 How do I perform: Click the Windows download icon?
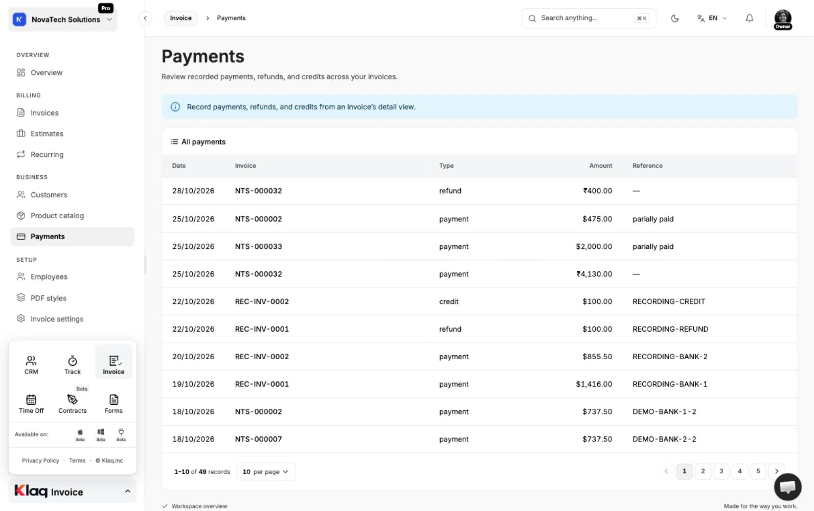click(101, 432)
